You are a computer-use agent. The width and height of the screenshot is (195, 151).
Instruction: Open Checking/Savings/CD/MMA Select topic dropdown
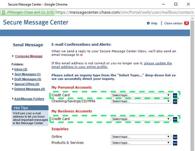(141, 101)
